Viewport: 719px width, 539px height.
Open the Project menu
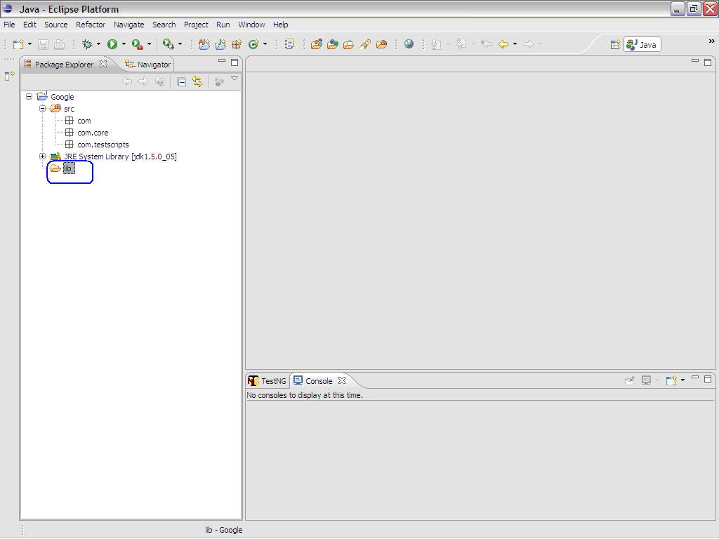(196, 25)
